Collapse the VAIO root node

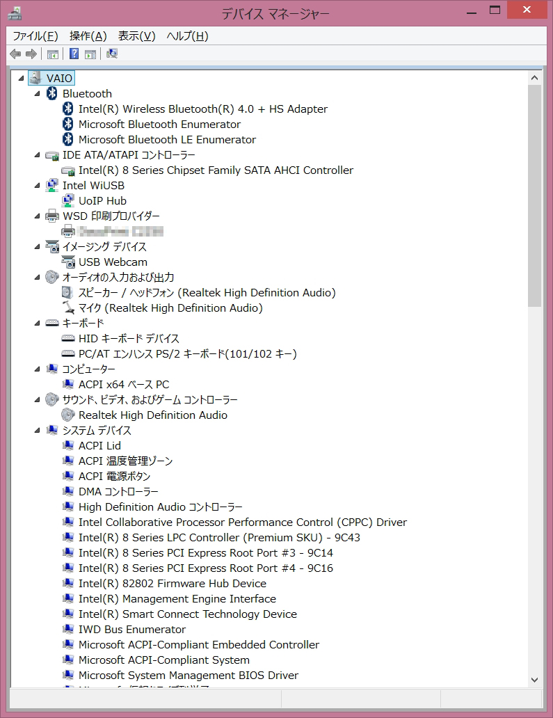click(x=21, y=79)
